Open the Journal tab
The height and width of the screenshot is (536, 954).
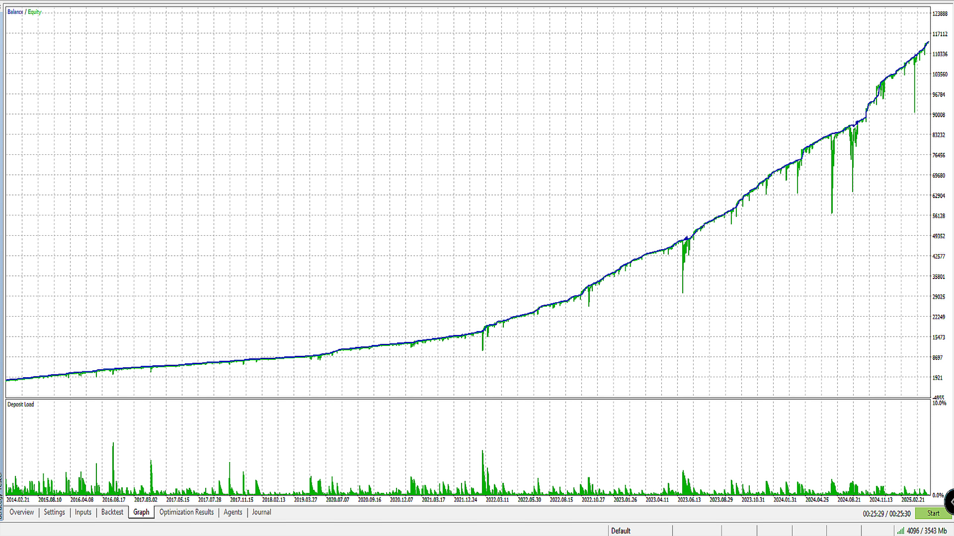tap(261, 512)
